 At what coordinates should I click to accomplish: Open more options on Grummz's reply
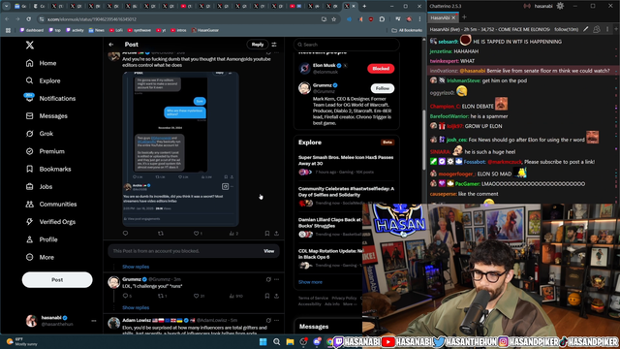point(276,279)
